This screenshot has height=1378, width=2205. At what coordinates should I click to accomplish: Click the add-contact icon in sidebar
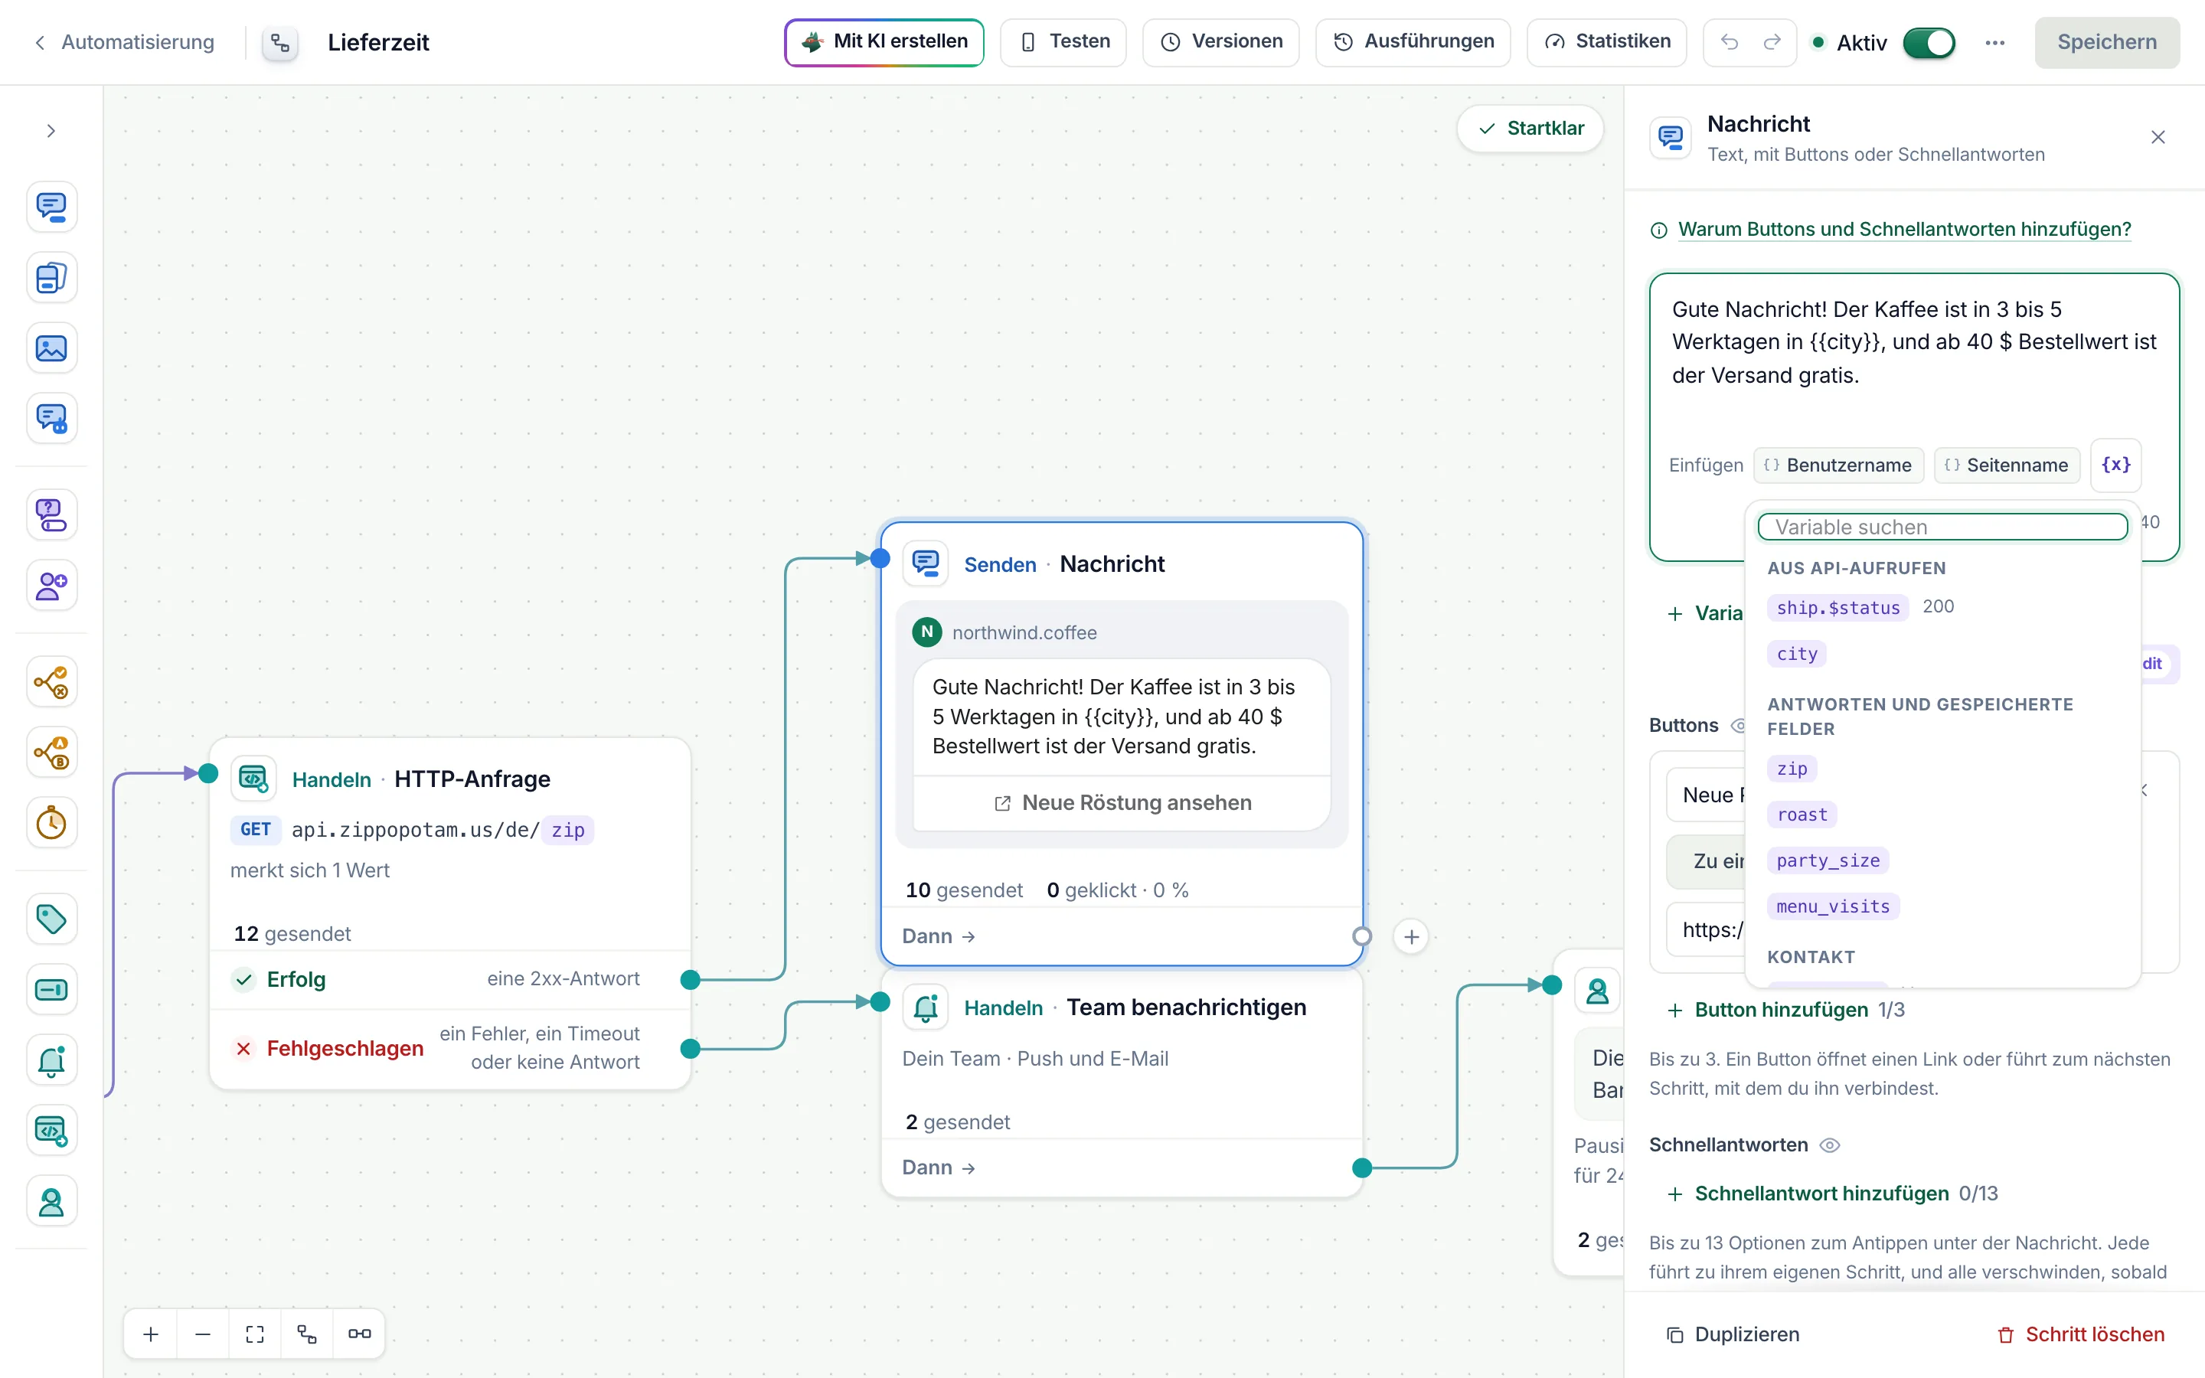click(51, 585)
